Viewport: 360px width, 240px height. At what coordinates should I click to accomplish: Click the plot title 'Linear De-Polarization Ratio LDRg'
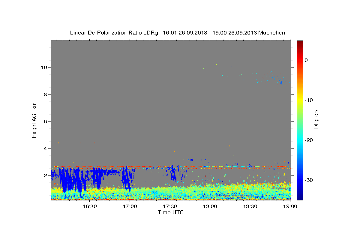point(114,33)
